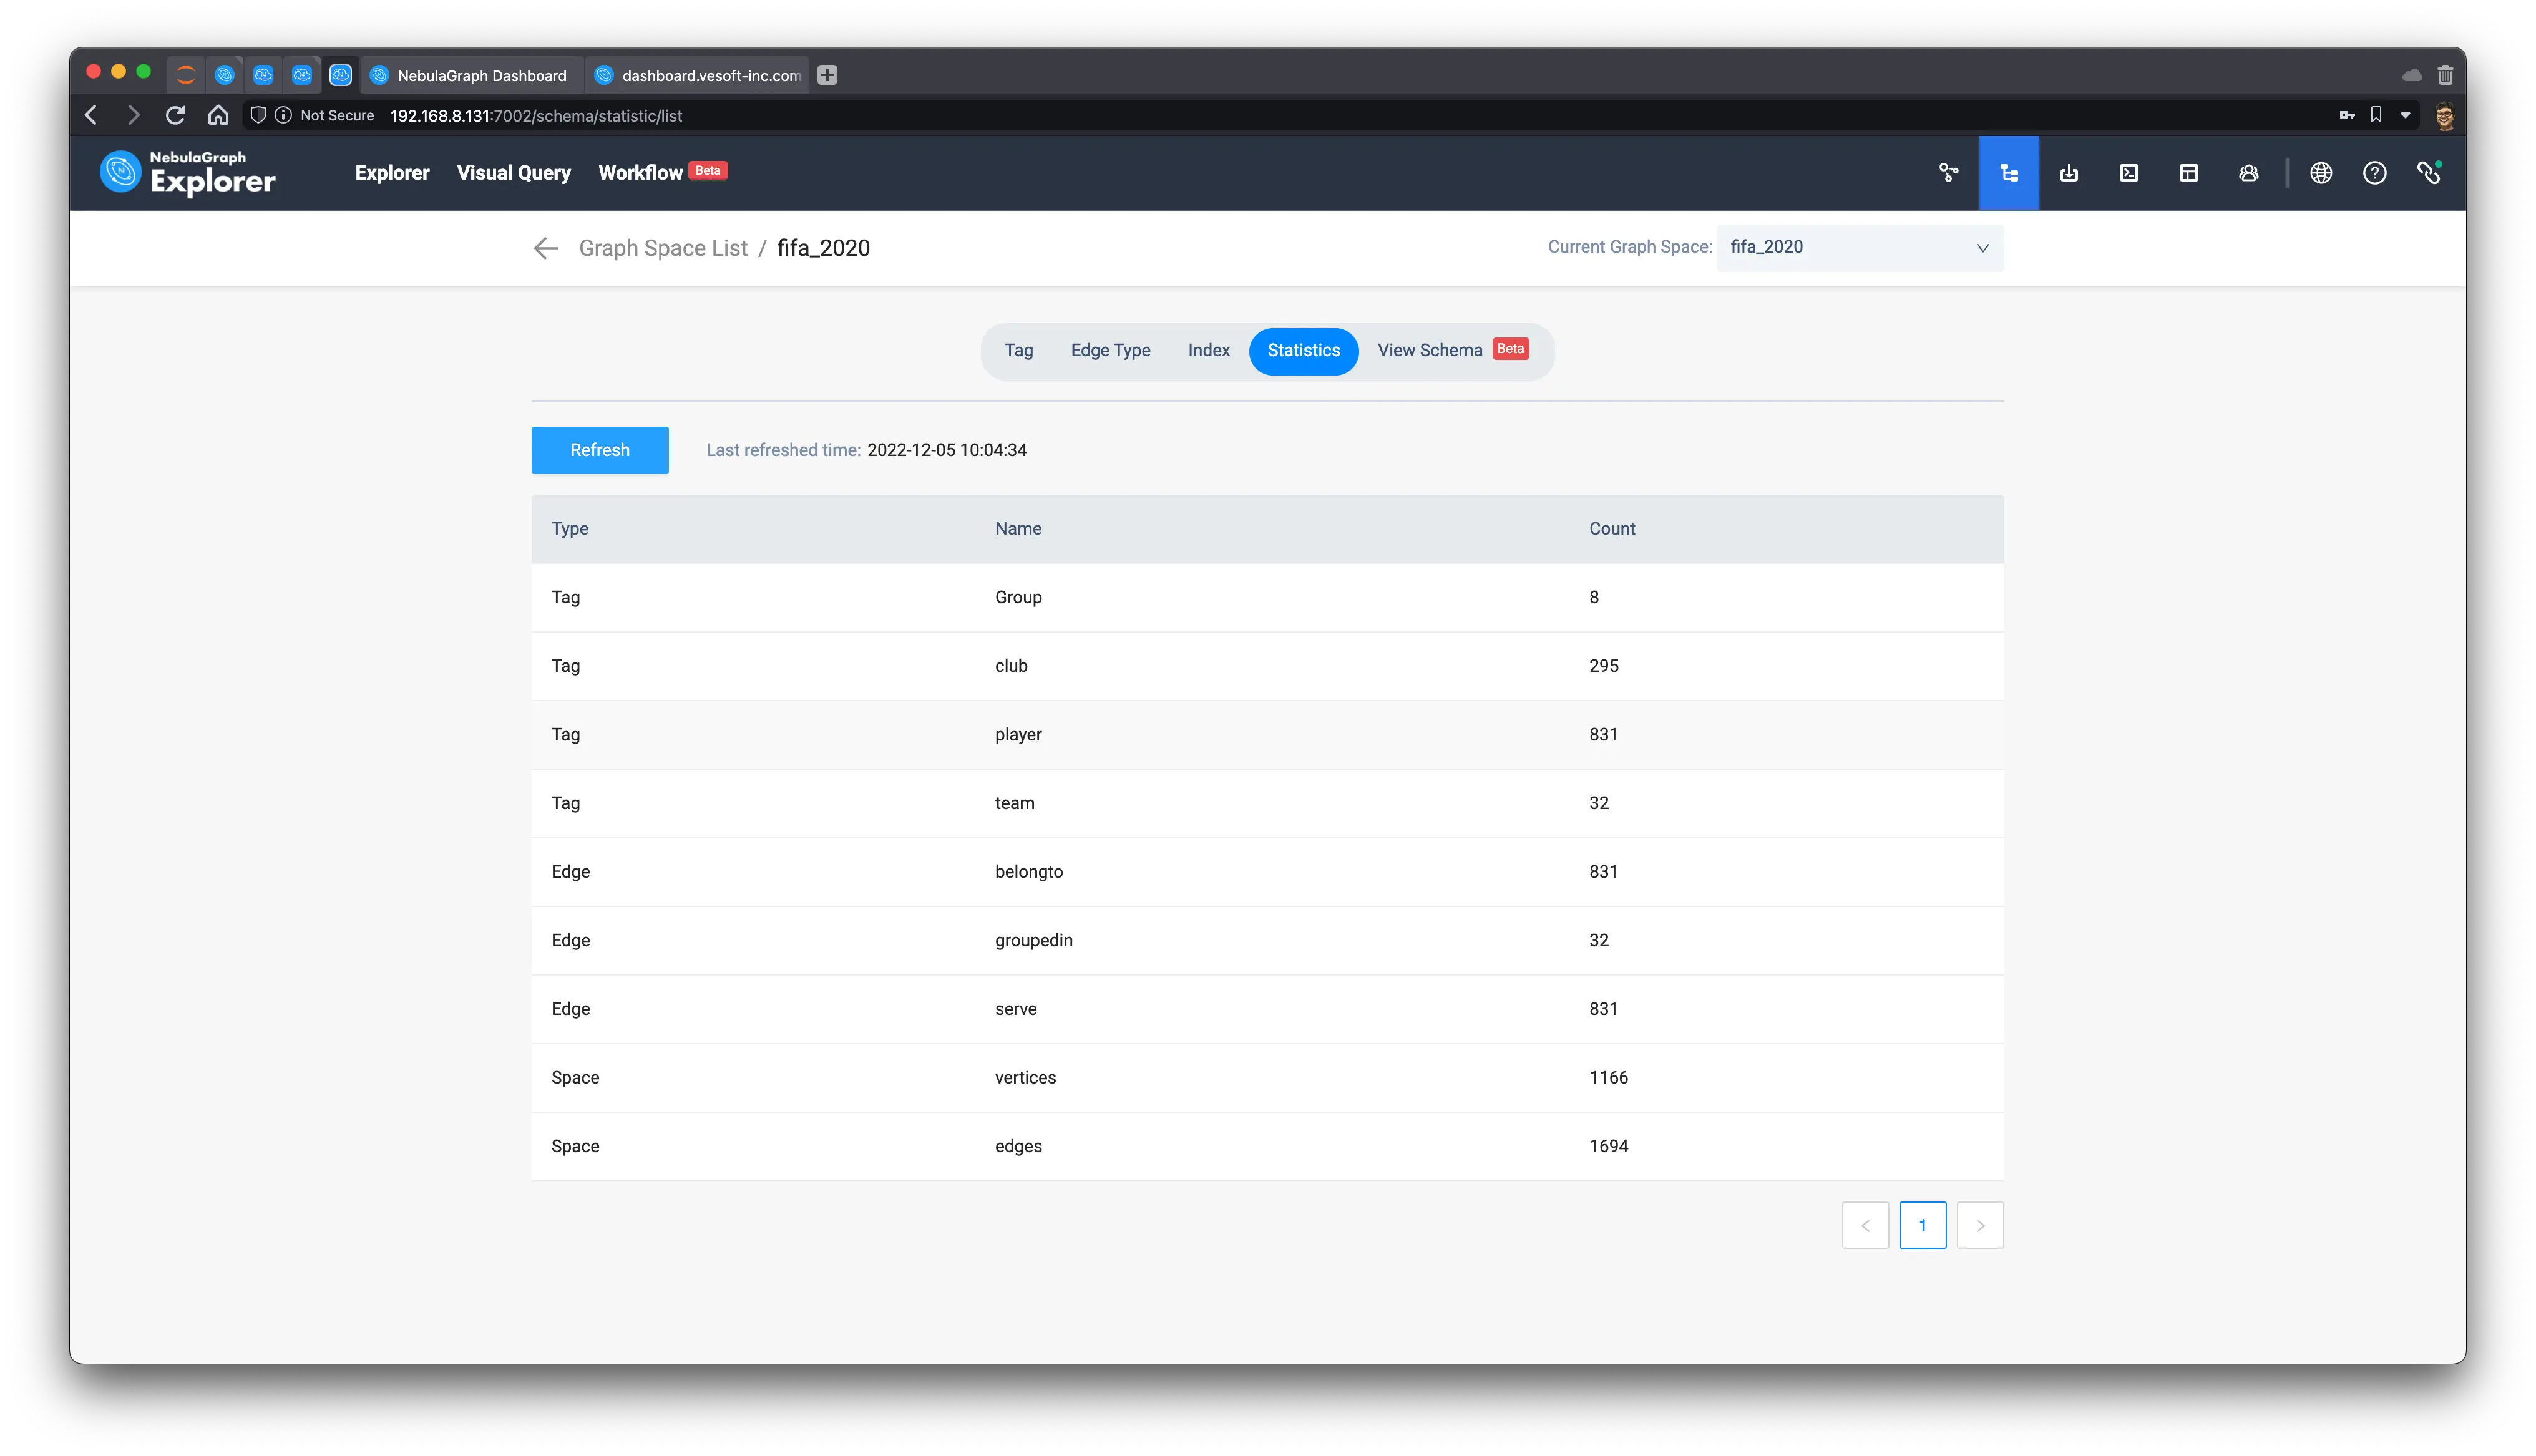Open the console terminal icon

[2129, 173]
